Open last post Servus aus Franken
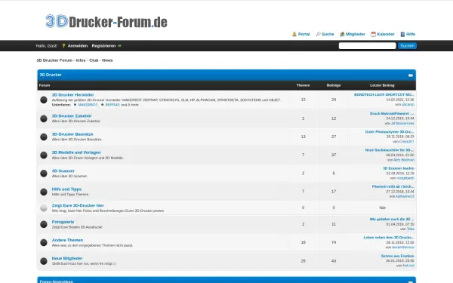This screenshot has height=283, width=453. coord(397,256)
